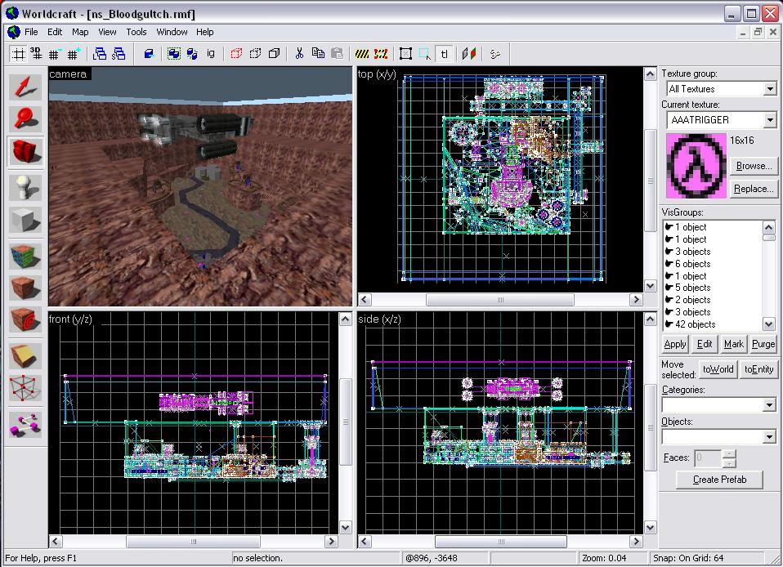Click the Purge VisGroups button
This screenshot has width=783, height=567.
763,344
